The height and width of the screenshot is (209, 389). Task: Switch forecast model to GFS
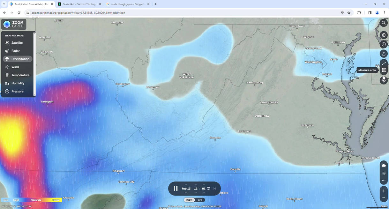coord(200,200)
